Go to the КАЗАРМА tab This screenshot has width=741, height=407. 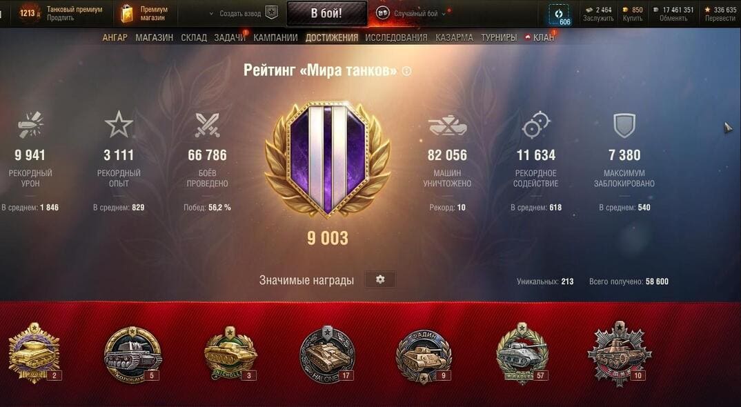point(454,37)
